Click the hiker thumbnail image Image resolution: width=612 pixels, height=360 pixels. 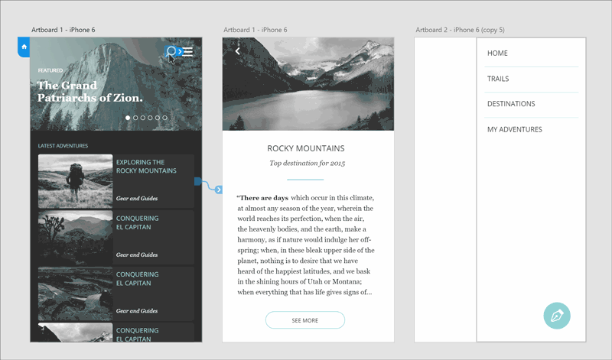coord(75,181)
